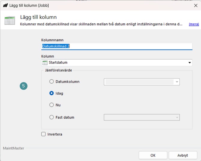Image resolution: width=201 pixels, height=161 pixels.
Task: Click the column description text in header
Action: coord(101,24)
